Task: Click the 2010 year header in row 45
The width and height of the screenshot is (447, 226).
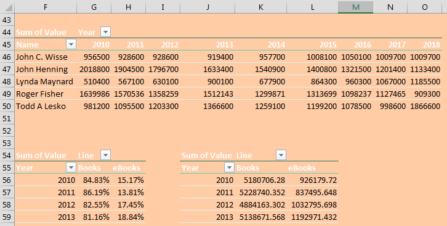Action: click(94, 44)
